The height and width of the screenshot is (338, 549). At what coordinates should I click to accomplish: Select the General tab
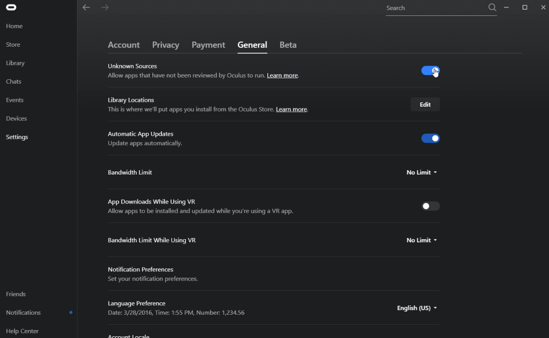(252, 45)
